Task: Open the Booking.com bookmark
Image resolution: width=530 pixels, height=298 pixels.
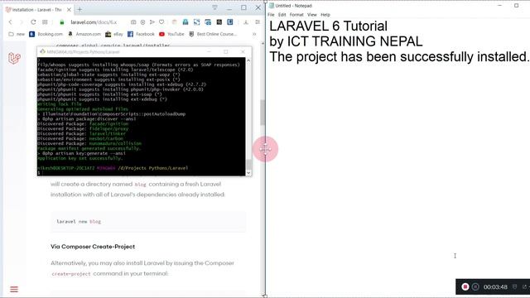Action: [46, 34]
